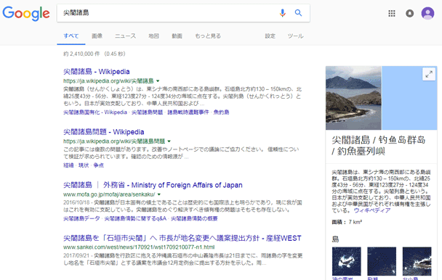442x280 pixels.
Task: Open the account profile avatar
Action: [427, 13]
